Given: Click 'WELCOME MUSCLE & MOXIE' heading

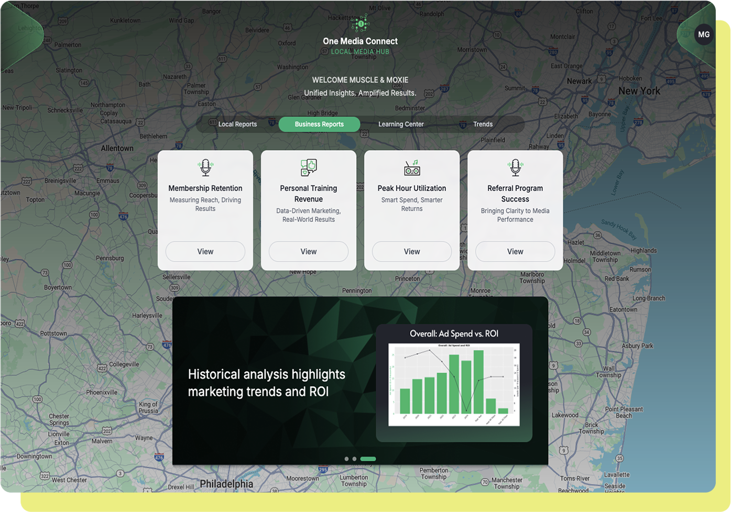Looking at the screenshot, I should tap(360, 80).
